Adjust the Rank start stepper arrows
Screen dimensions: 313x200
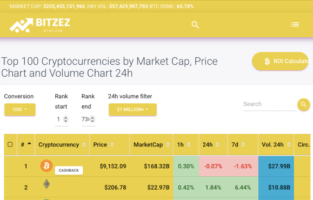(x=65, y=119)
